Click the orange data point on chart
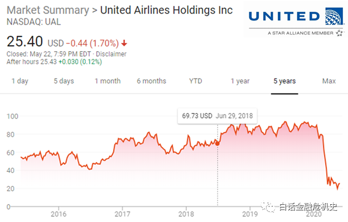 tap(217, 144)
